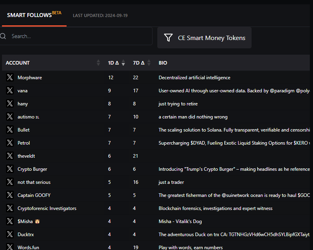Sort by the 1D Δ column arrows
The height and width of the screenshot is (250, 313).
click(123, 63)
